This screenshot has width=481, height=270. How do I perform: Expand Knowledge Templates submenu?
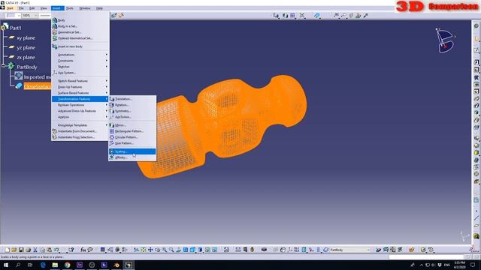[80, 125]
